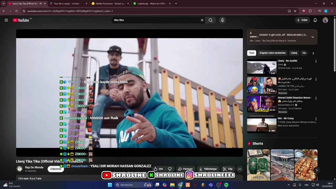Open the tab search dropdown arrow
Viewport: 336px width, 189px height.
[x=3, y=4]
